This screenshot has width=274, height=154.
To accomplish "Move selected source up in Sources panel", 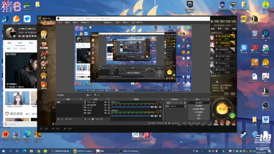I will [x=98, y=119].
